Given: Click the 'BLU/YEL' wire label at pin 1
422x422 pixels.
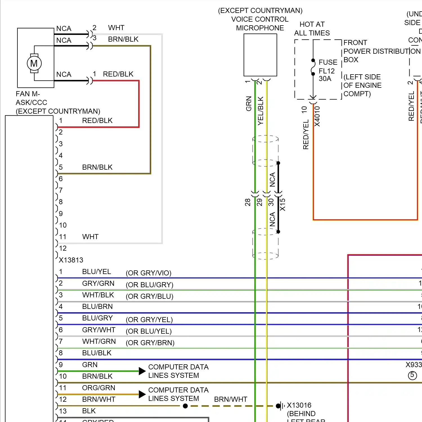Looking at the screenshot, I should pyautogui.click(x=96, y=271).
